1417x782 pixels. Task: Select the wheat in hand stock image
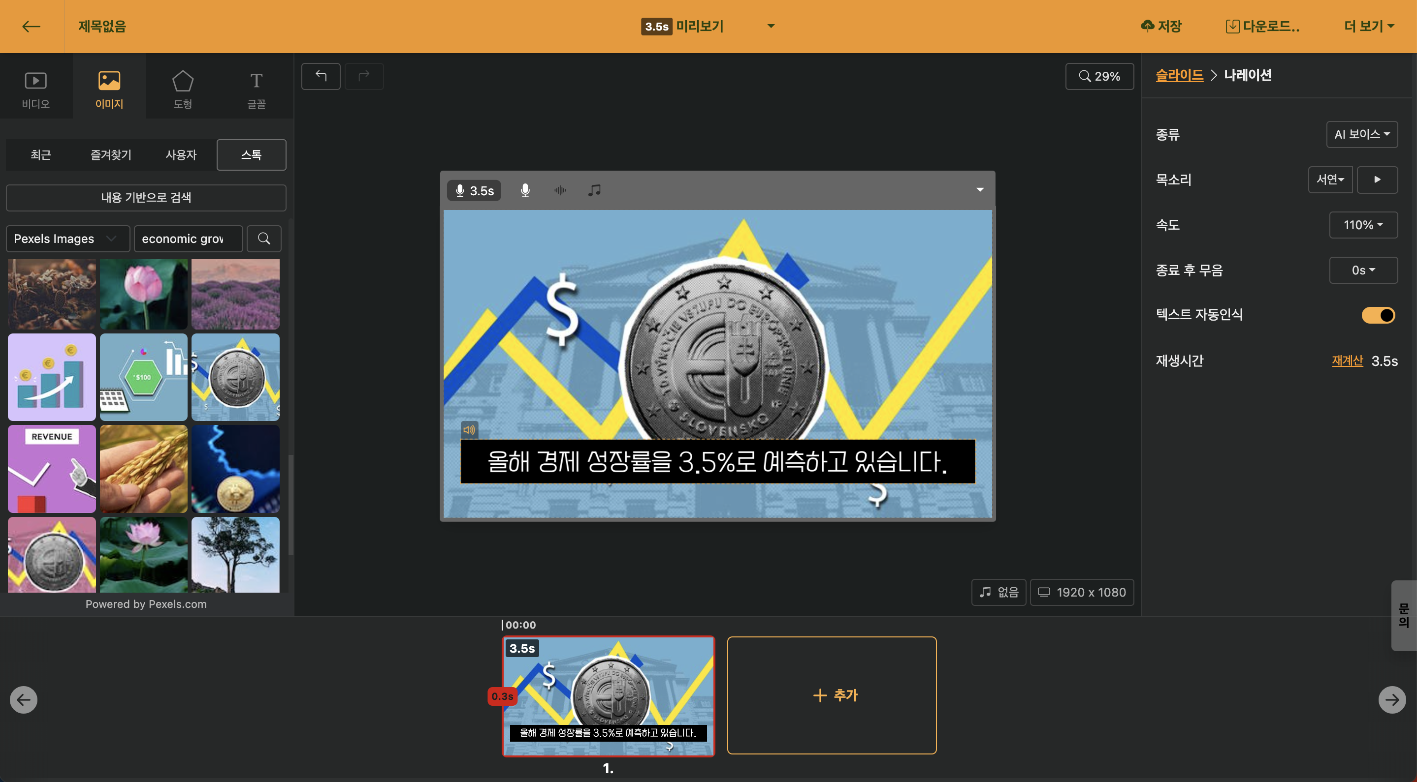(144, 469)
